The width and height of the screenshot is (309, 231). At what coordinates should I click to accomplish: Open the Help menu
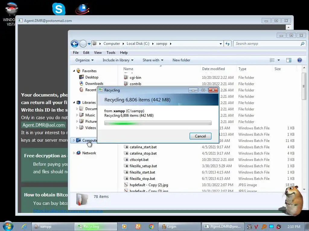(x=124, y=53)
